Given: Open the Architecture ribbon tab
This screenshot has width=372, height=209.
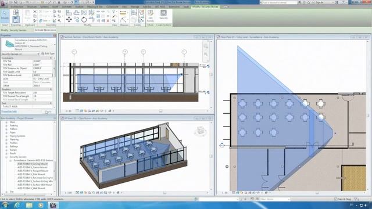Looking at the screenshot, I should [17, 7].
